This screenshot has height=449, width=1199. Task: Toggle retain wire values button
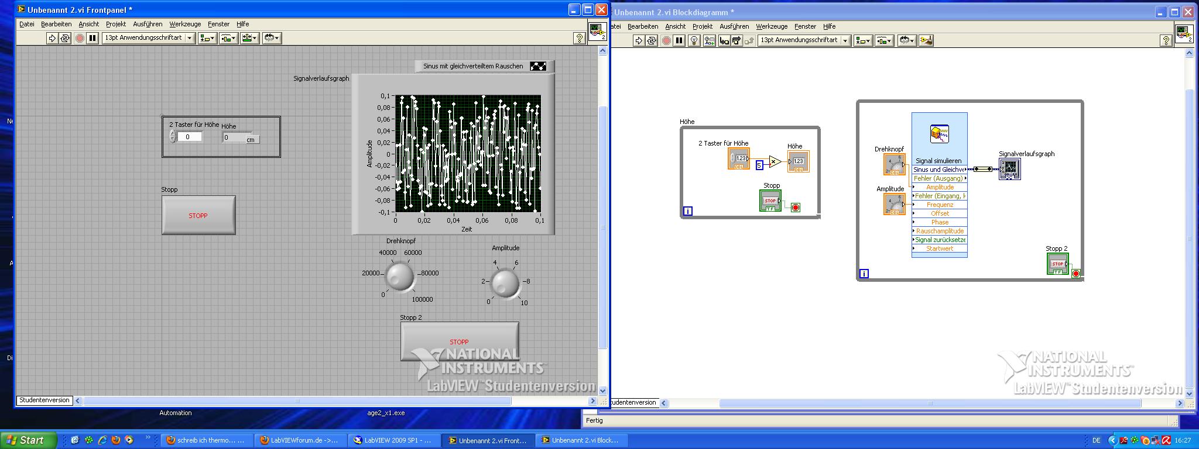(710, 40)
